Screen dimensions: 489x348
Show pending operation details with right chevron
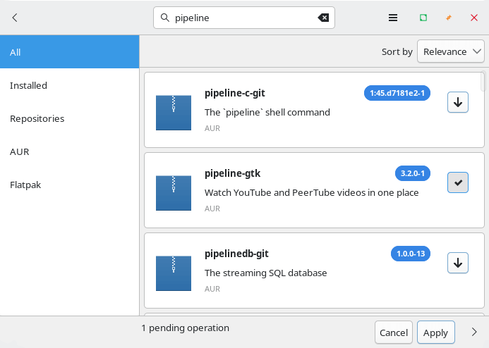[474, 332]
